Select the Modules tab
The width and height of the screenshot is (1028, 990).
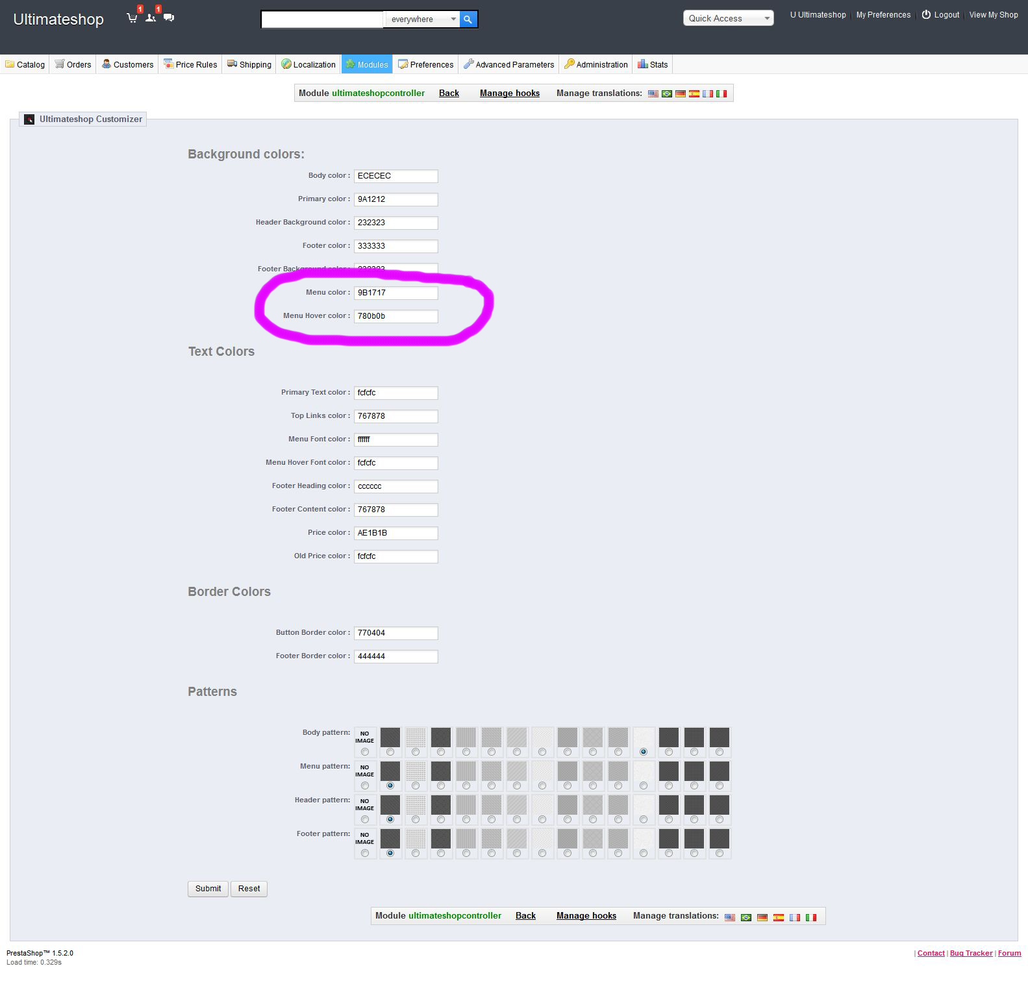point(367,64)
